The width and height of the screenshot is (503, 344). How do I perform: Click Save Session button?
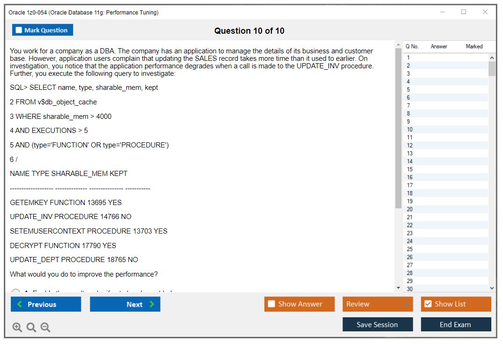coord(378,324)
